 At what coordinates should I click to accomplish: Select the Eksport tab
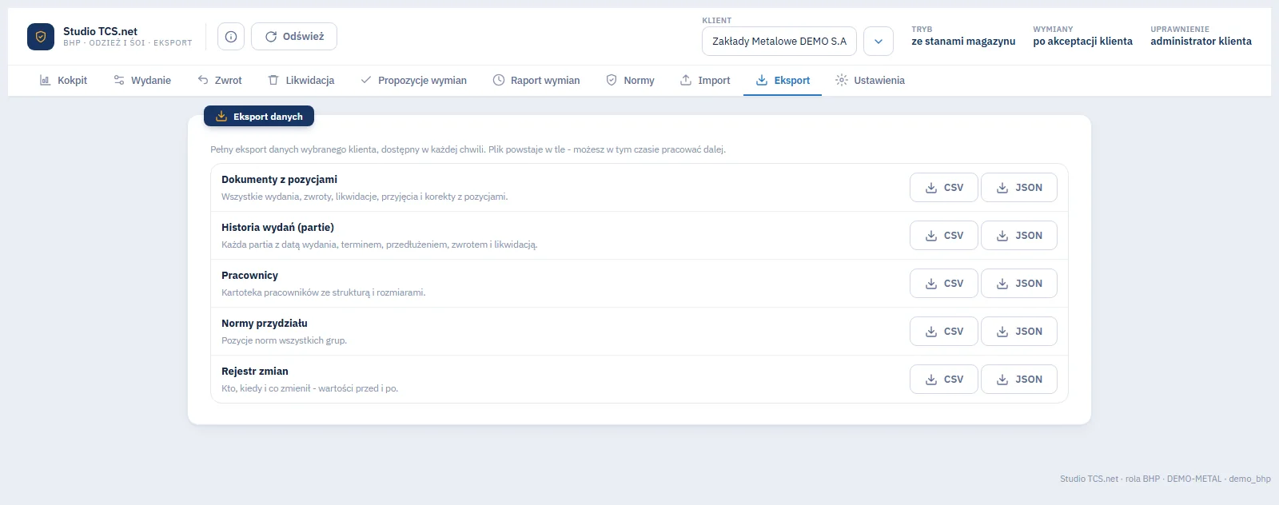pos(783,81)
